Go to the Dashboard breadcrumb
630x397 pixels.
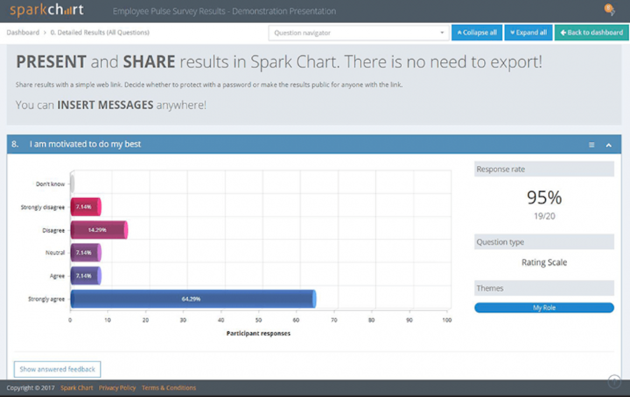pos(23,32)
